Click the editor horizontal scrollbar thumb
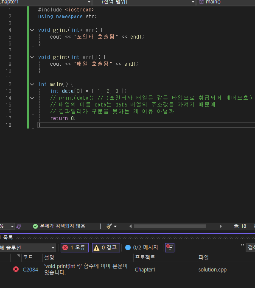The height and width of the screenshot is (288, 255). [x=170, y=226]
